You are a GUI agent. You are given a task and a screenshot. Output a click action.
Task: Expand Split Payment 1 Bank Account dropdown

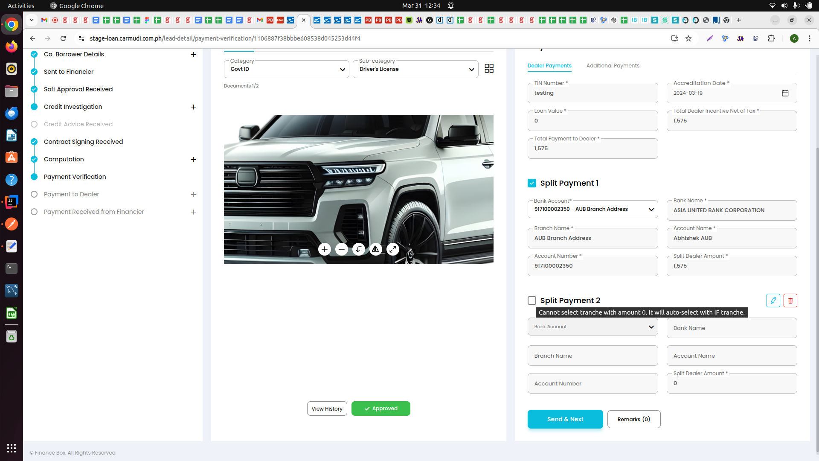592,209
